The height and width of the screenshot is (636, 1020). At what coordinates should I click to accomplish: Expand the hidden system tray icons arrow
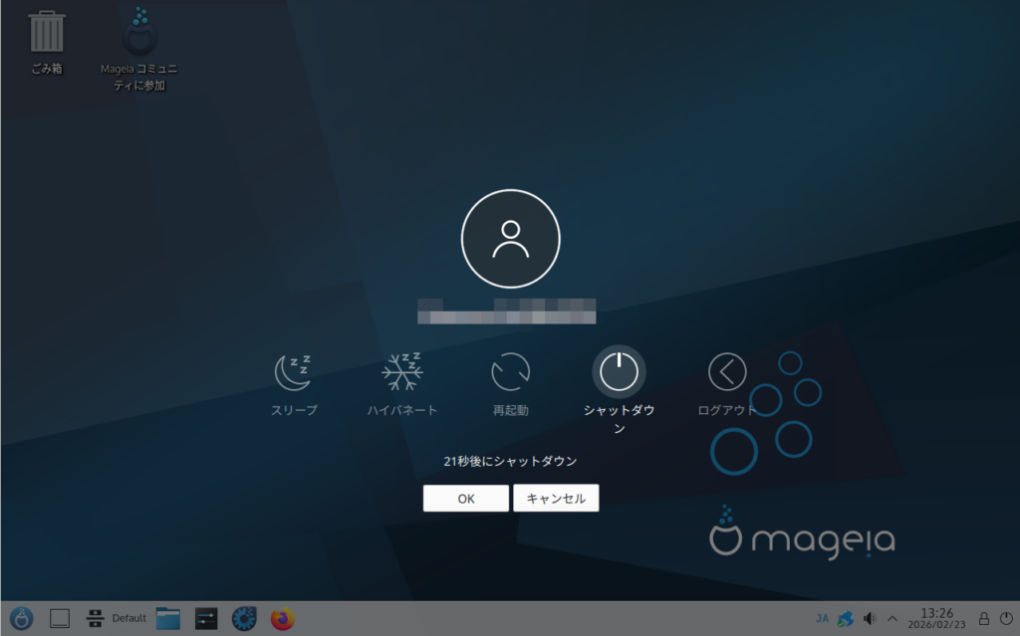[892, 619]
